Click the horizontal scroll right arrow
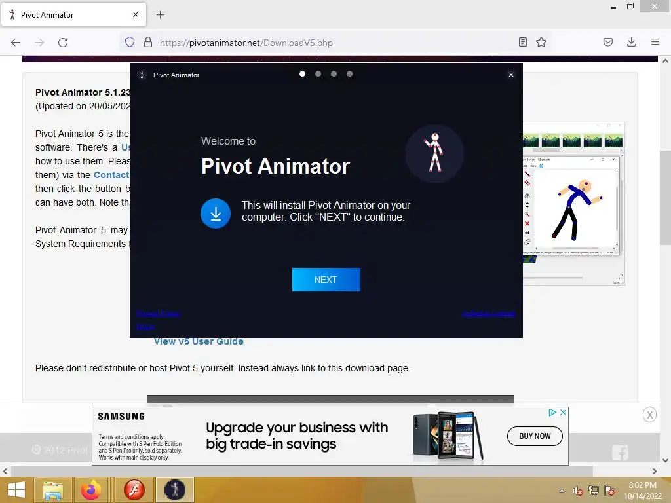This screenshot has height=503, width=671. point(655,472)
